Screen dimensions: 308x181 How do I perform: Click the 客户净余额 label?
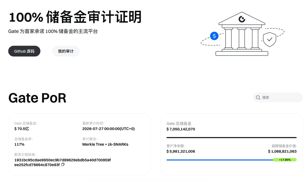(176, 146)
